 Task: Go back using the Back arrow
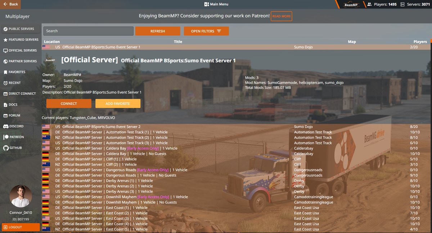click(x=10, y=4)
